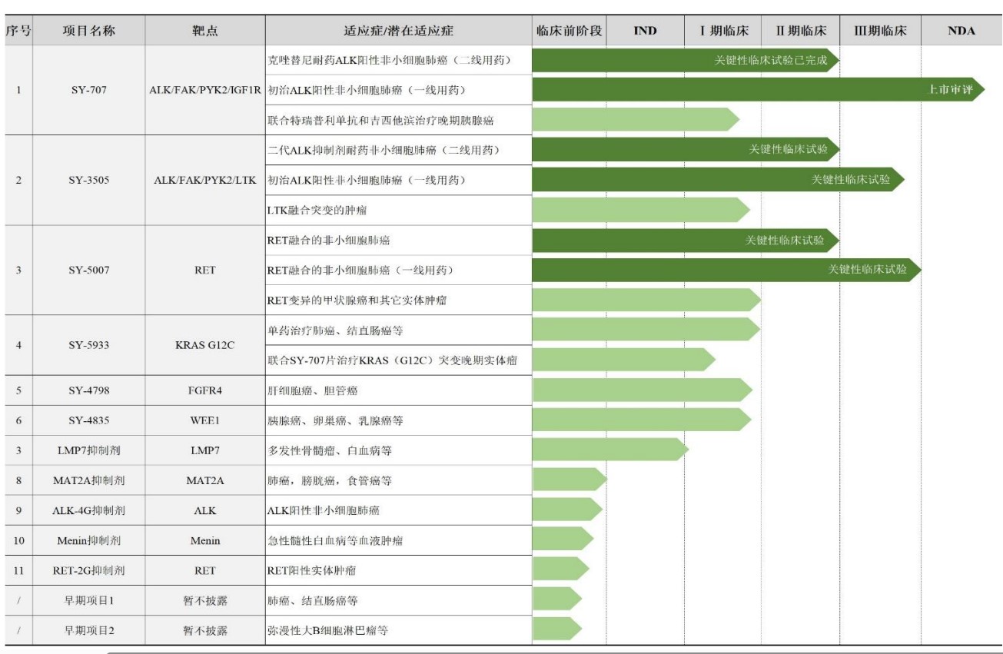
Task: Select the 靶点 column header
Action: [x=204, y=31]
